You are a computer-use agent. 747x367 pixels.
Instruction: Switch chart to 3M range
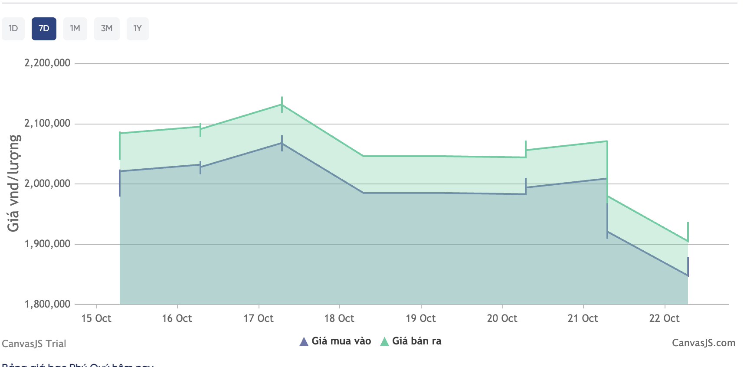(x=107, y=29)
